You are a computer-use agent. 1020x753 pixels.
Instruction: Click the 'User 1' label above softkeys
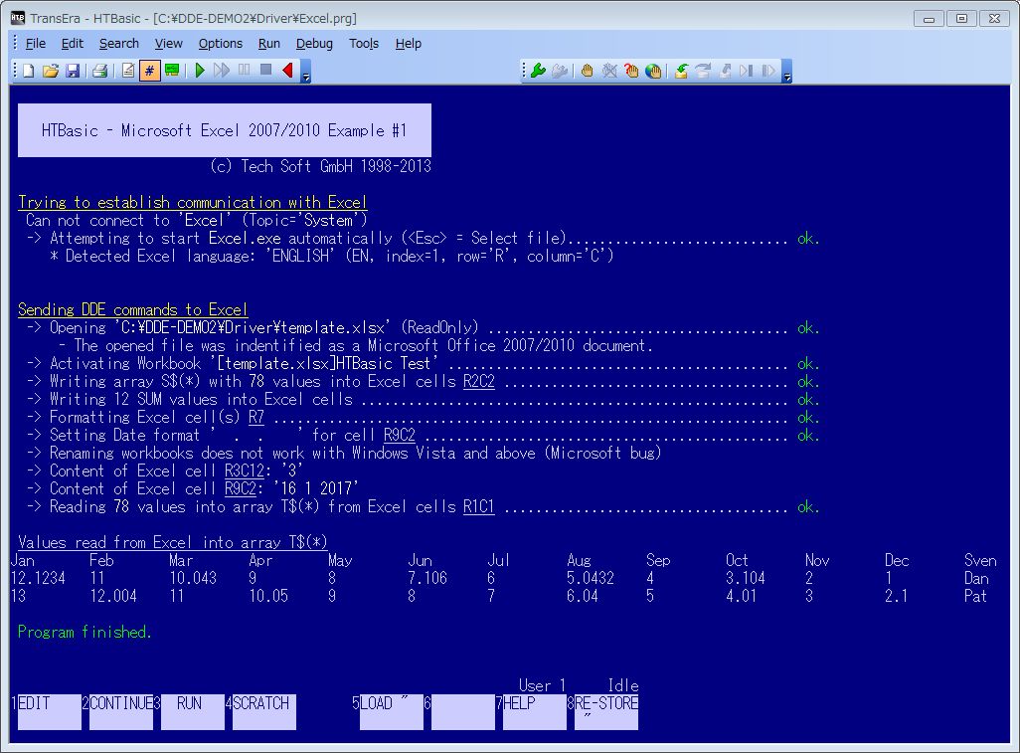543,685
